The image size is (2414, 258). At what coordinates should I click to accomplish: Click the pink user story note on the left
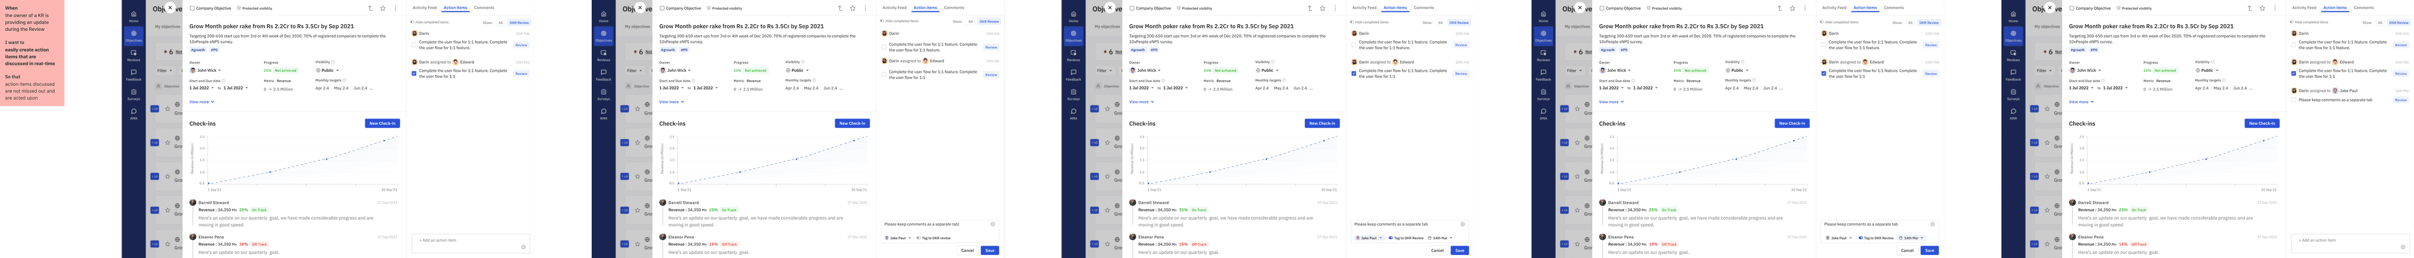[32, 52]
